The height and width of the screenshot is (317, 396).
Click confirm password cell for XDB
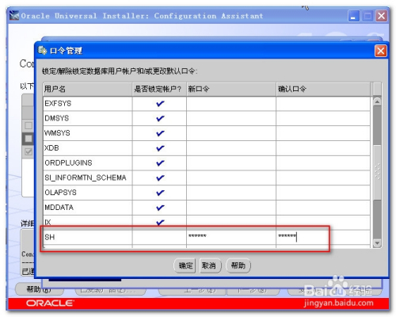pyautogui.click(x=323, y=148)
